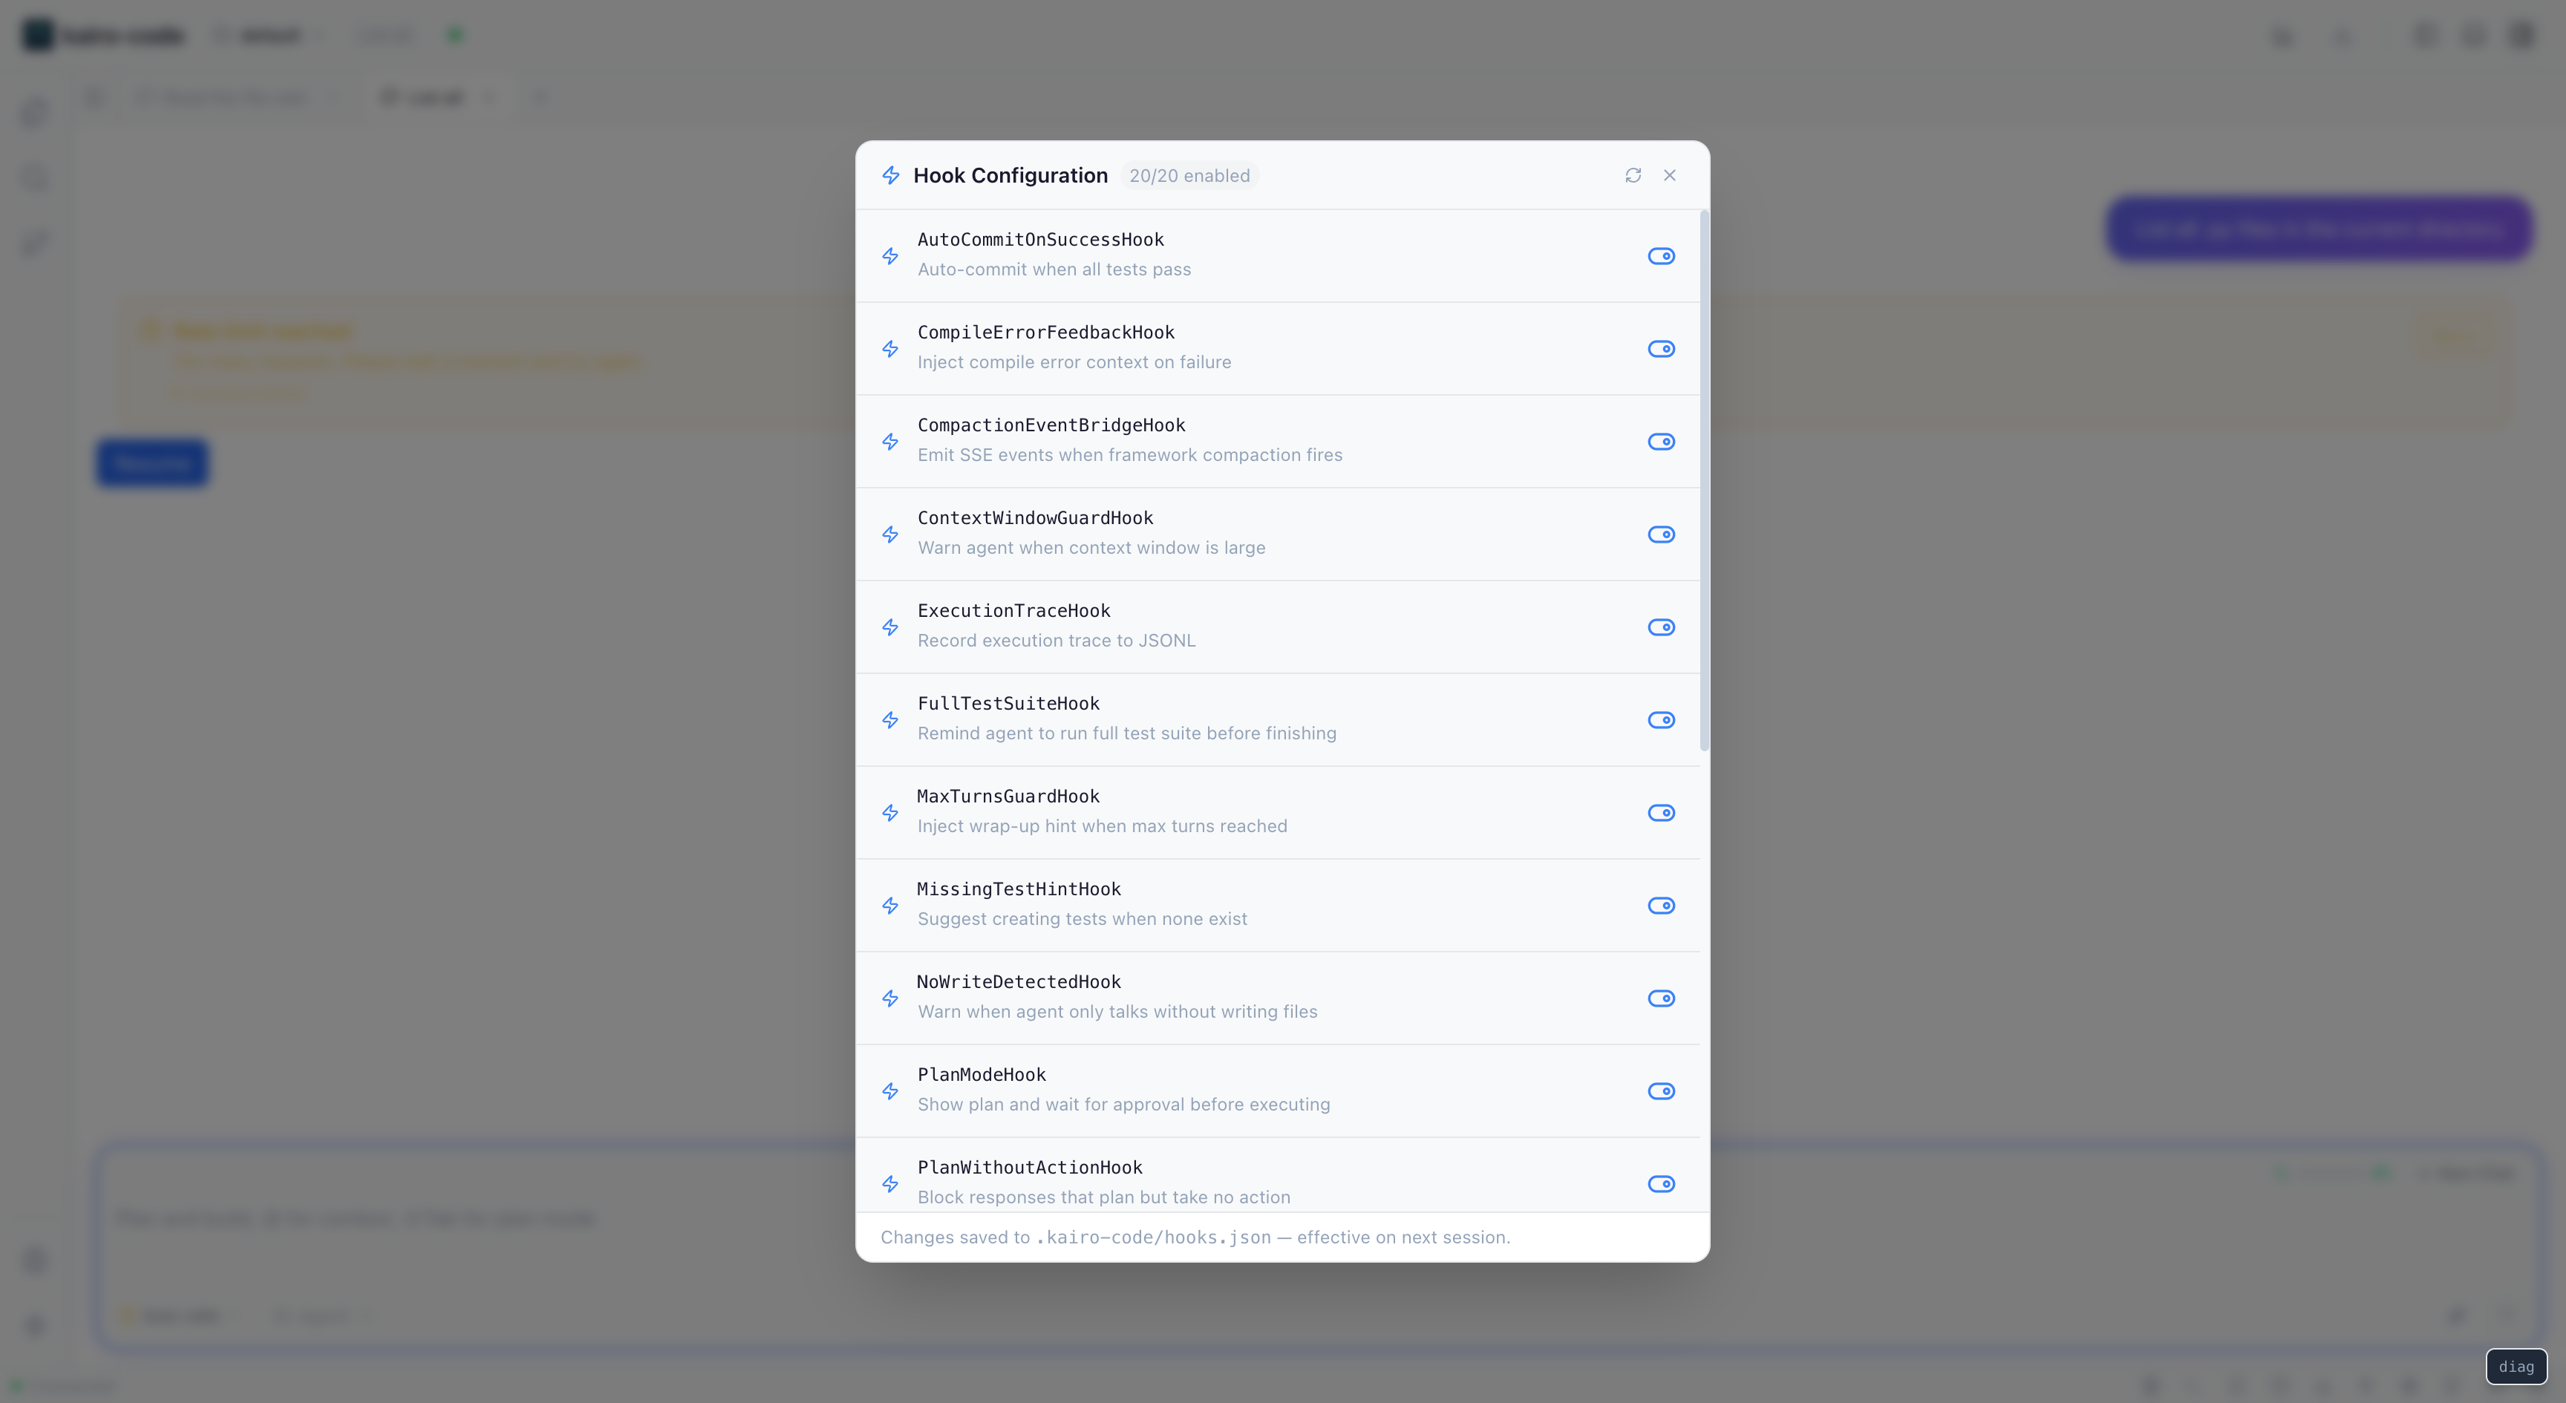Click lightning icon next to NoWriteDetectedHook
Viewport: 2566px width, 1403px height.
890,998
